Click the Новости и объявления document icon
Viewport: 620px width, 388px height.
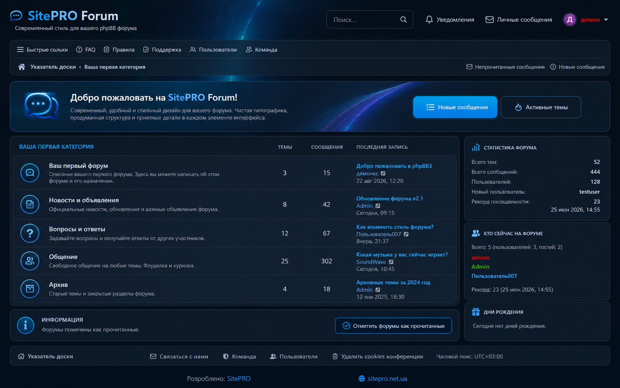[x=30, y=204]
